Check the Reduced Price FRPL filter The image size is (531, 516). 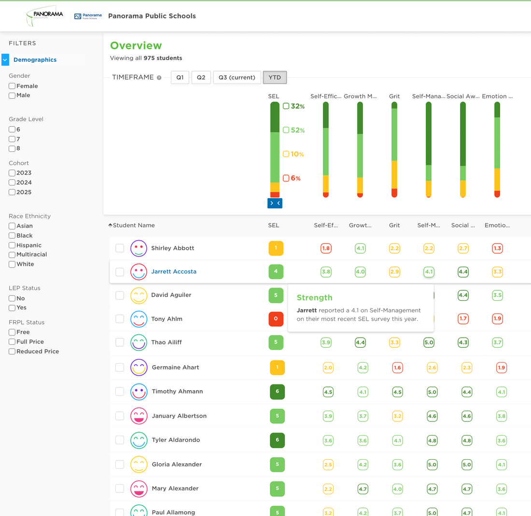[12, 351]
